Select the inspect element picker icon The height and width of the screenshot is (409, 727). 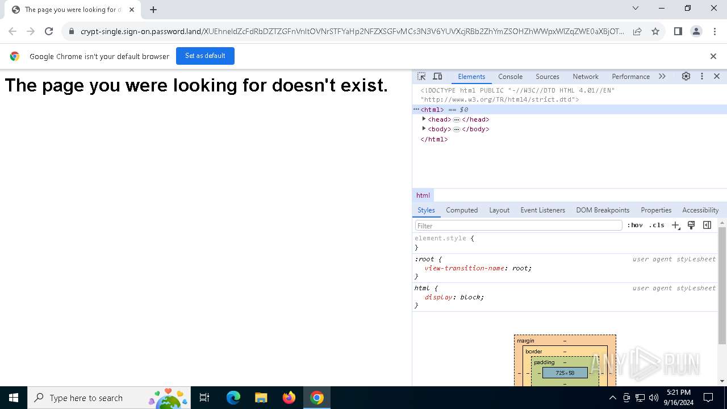[x=421, y=76]
